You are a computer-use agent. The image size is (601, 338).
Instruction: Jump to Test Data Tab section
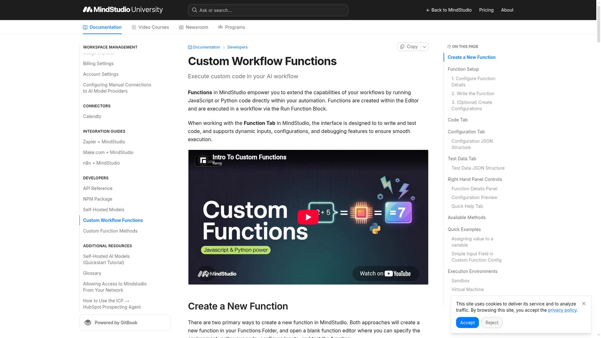(x=462, y=159)
